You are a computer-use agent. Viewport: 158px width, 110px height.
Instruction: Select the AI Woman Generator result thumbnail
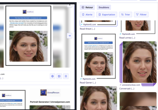[99, 56]
